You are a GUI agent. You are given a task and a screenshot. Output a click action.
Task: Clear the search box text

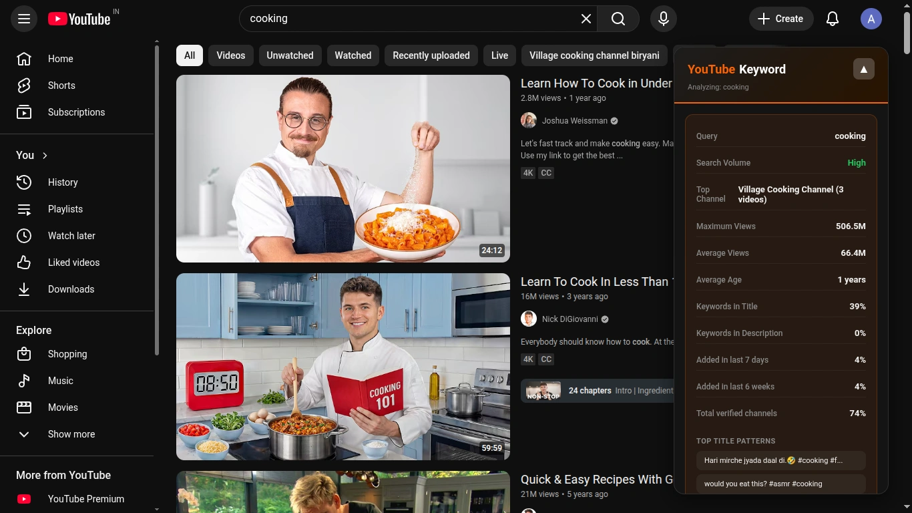[586, 19]
